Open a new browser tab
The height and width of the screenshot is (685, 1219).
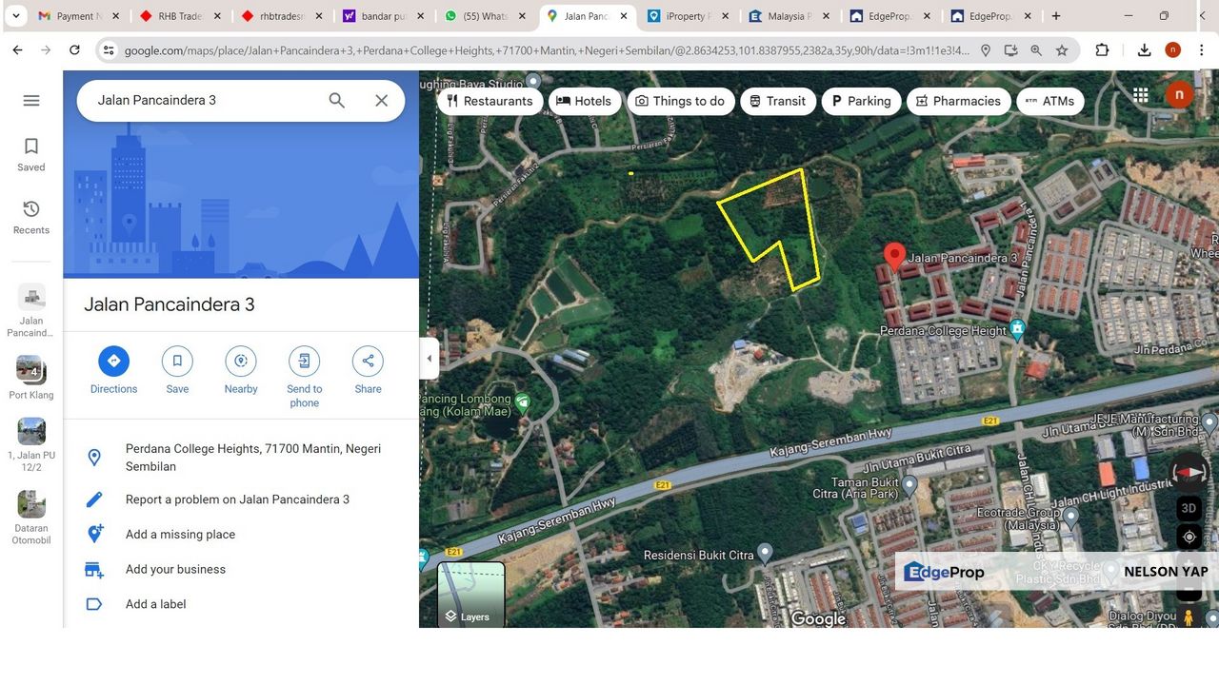pos(1056,16)
